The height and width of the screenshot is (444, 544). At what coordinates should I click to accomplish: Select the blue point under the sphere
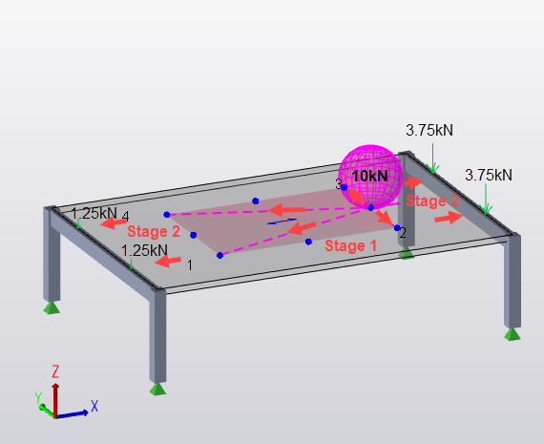point(370,207)
